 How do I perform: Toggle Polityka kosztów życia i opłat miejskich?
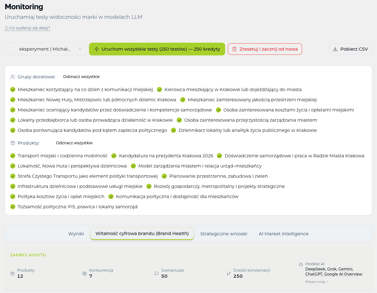13,197
